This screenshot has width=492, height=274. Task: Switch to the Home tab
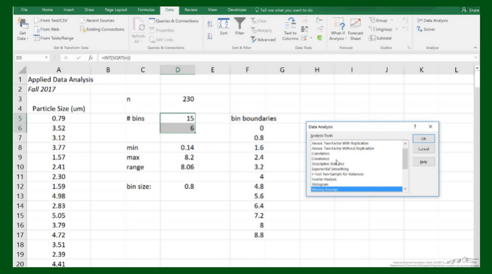(47, 10)
